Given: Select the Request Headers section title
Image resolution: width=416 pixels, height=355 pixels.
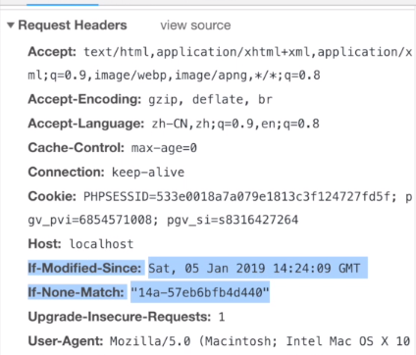Looking at the screenshot, I should 73,25.
